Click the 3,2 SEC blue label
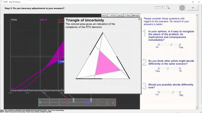Image resolution: width=202 pixels, height=113 pixels. coord(61,62)
